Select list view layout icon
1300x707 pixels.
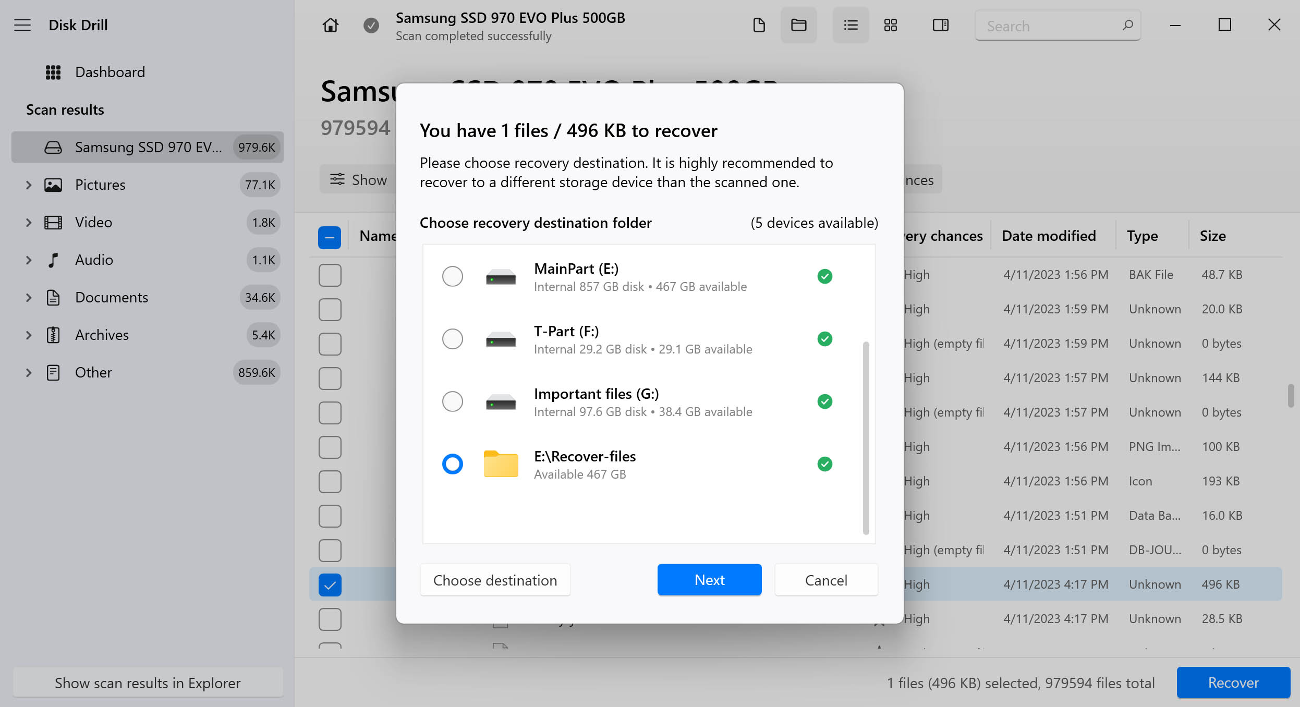pyautogui.click(x=851, y=25)
